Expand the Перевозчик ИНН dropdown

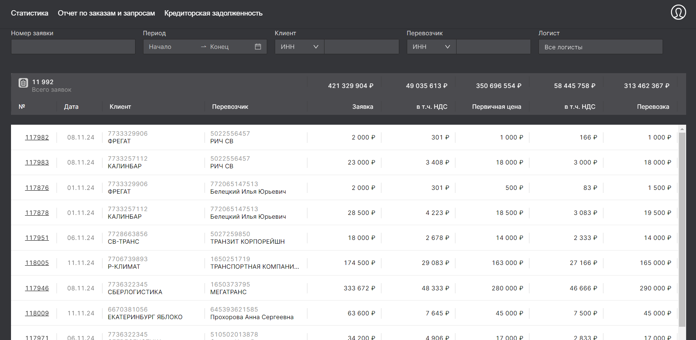431,47
